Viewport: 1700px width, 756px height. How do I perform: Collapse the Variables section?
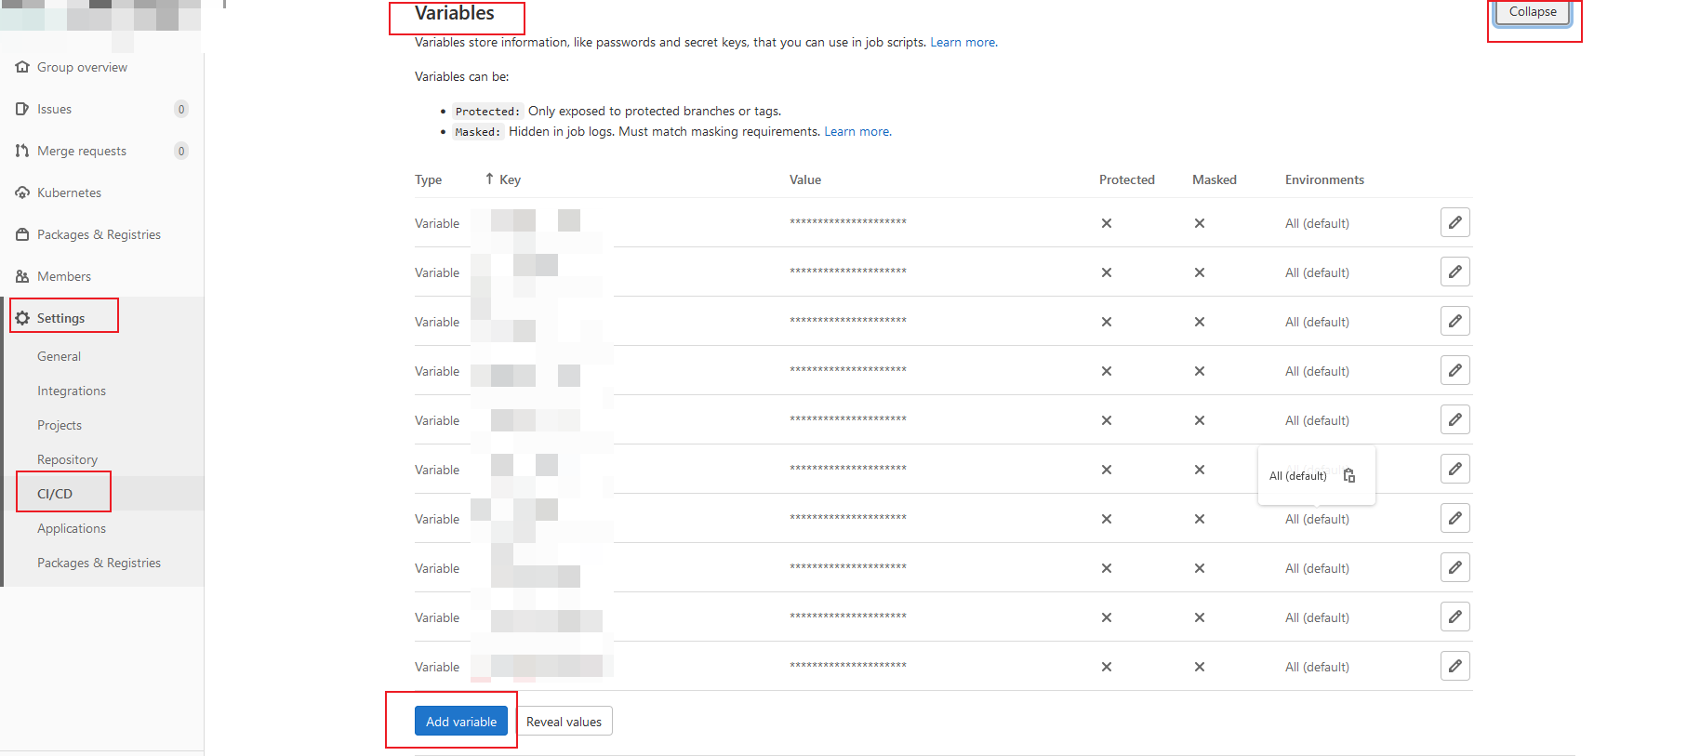(1532, 12)
